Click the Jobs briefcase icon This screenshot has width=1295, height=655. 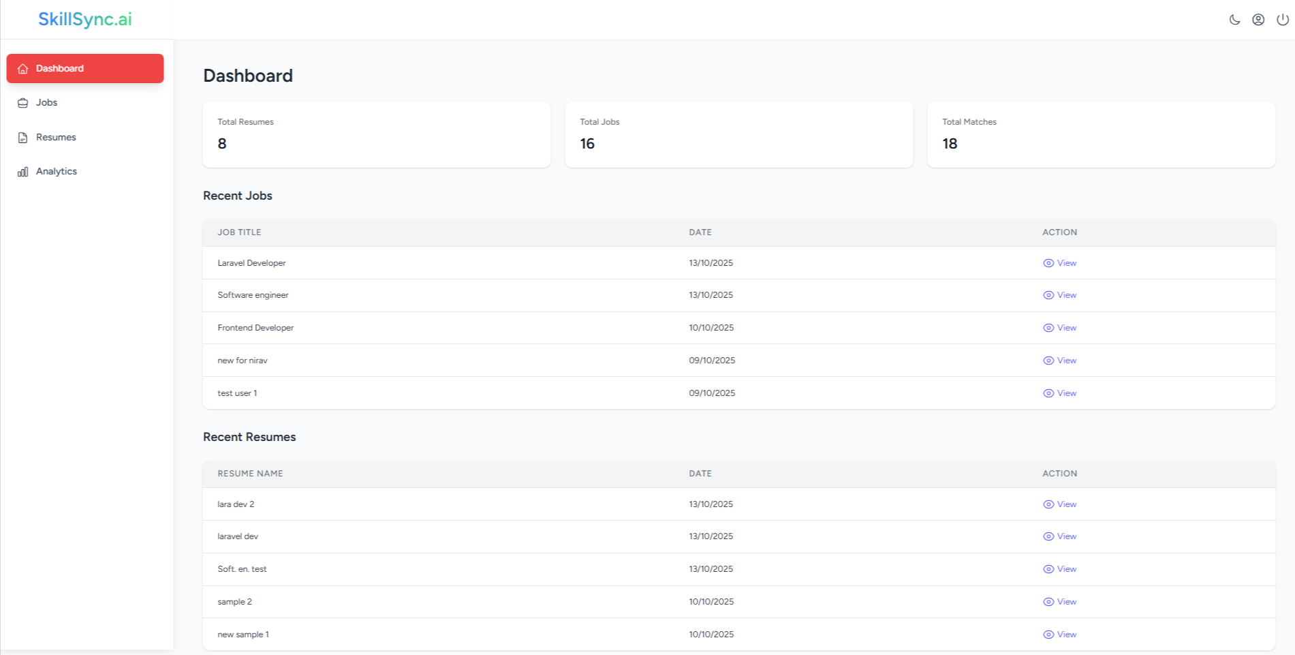tap(23, 103)
